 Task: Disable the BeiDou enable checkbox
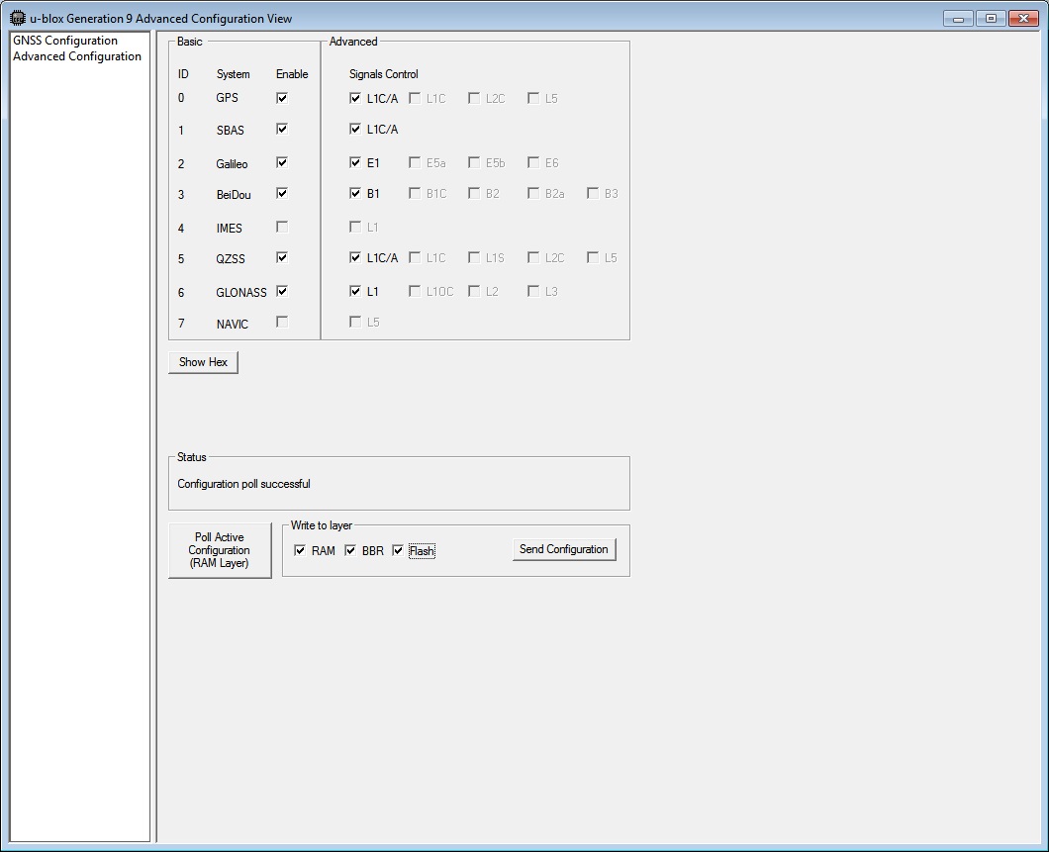(x=282, y=194)
